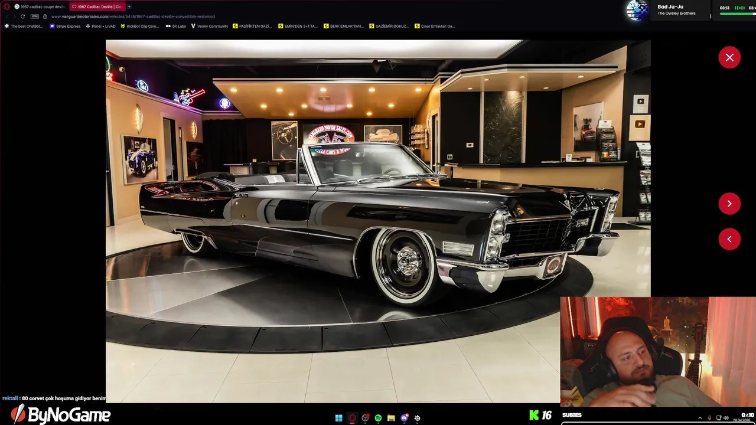Open the Windows Start menu
The image size is (756, 425).
[x=339, y=418]
